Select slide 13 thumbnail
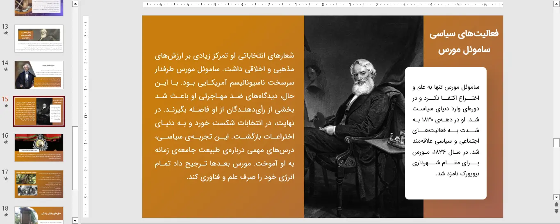This screenshot has height=224, width=560. 39,38
